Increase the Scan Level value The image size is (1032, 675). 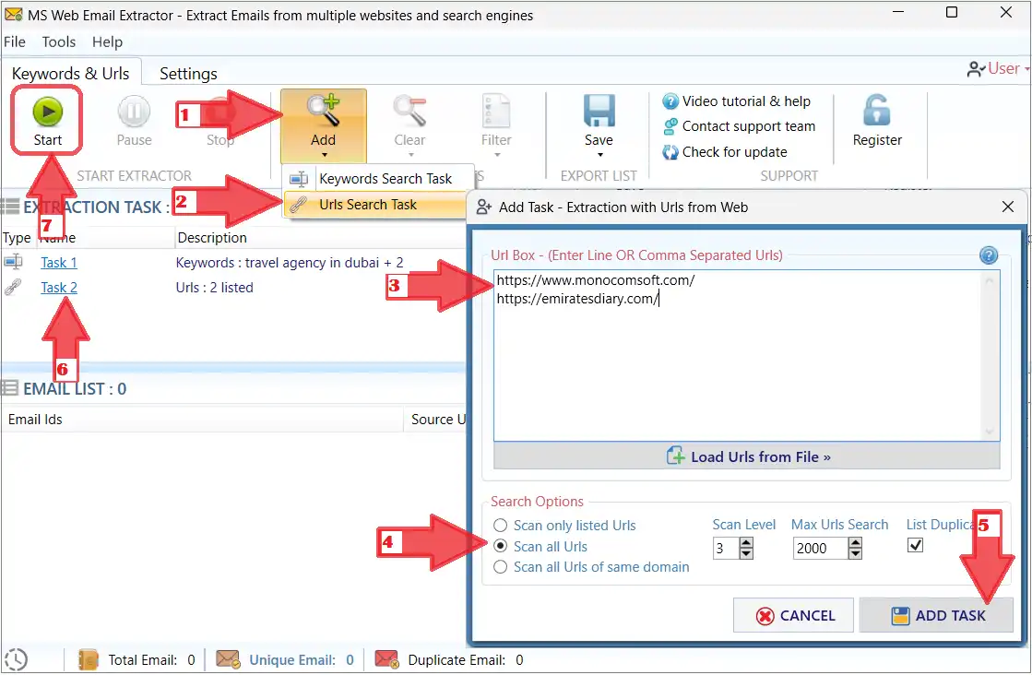pyautogui.click(x=746, y=543)
